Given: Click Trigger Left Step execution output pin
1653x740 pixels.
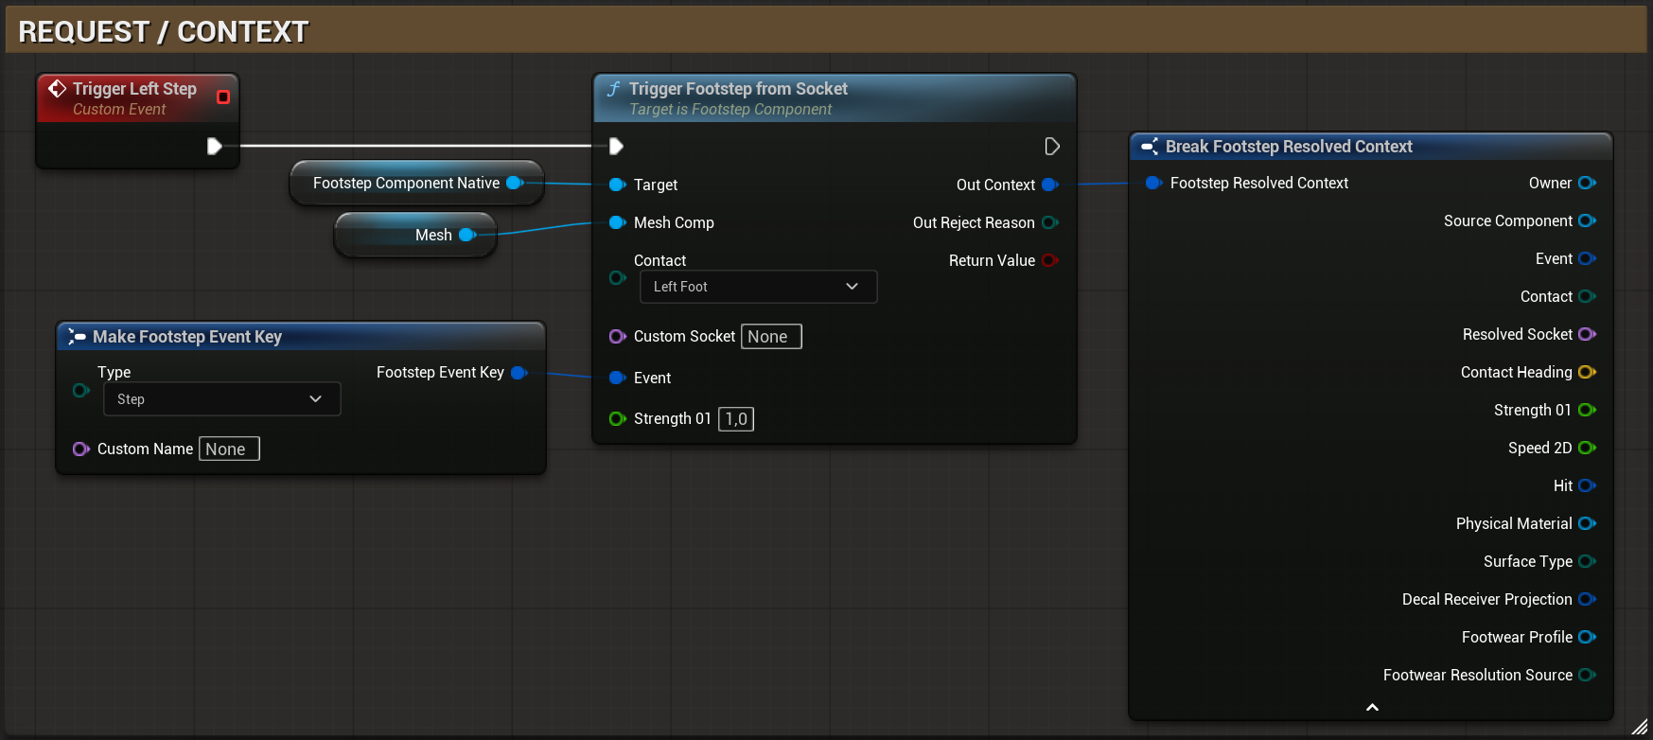Looking at the screenshot, I should coord(215,146).
